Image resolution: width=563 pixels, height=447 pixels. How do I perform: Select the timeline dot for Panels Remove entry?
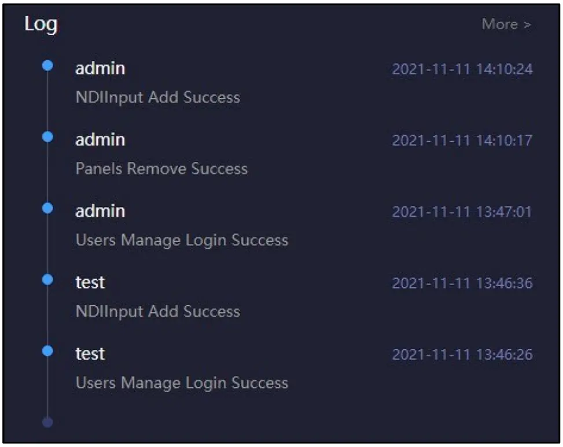pyautogui.click(x=48, y=136)
